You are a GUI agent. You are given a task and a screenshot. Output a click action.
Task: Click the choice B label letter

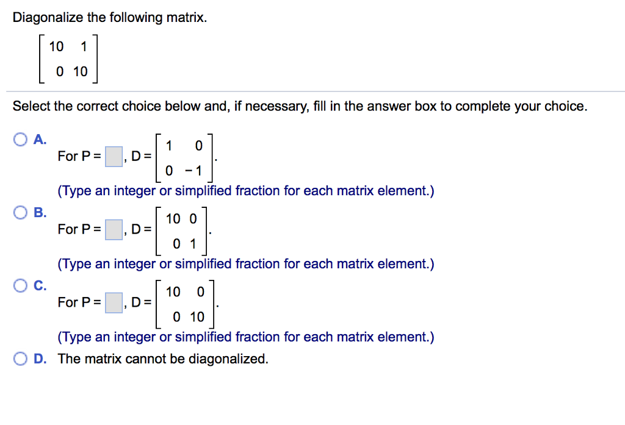coord(38,212)
